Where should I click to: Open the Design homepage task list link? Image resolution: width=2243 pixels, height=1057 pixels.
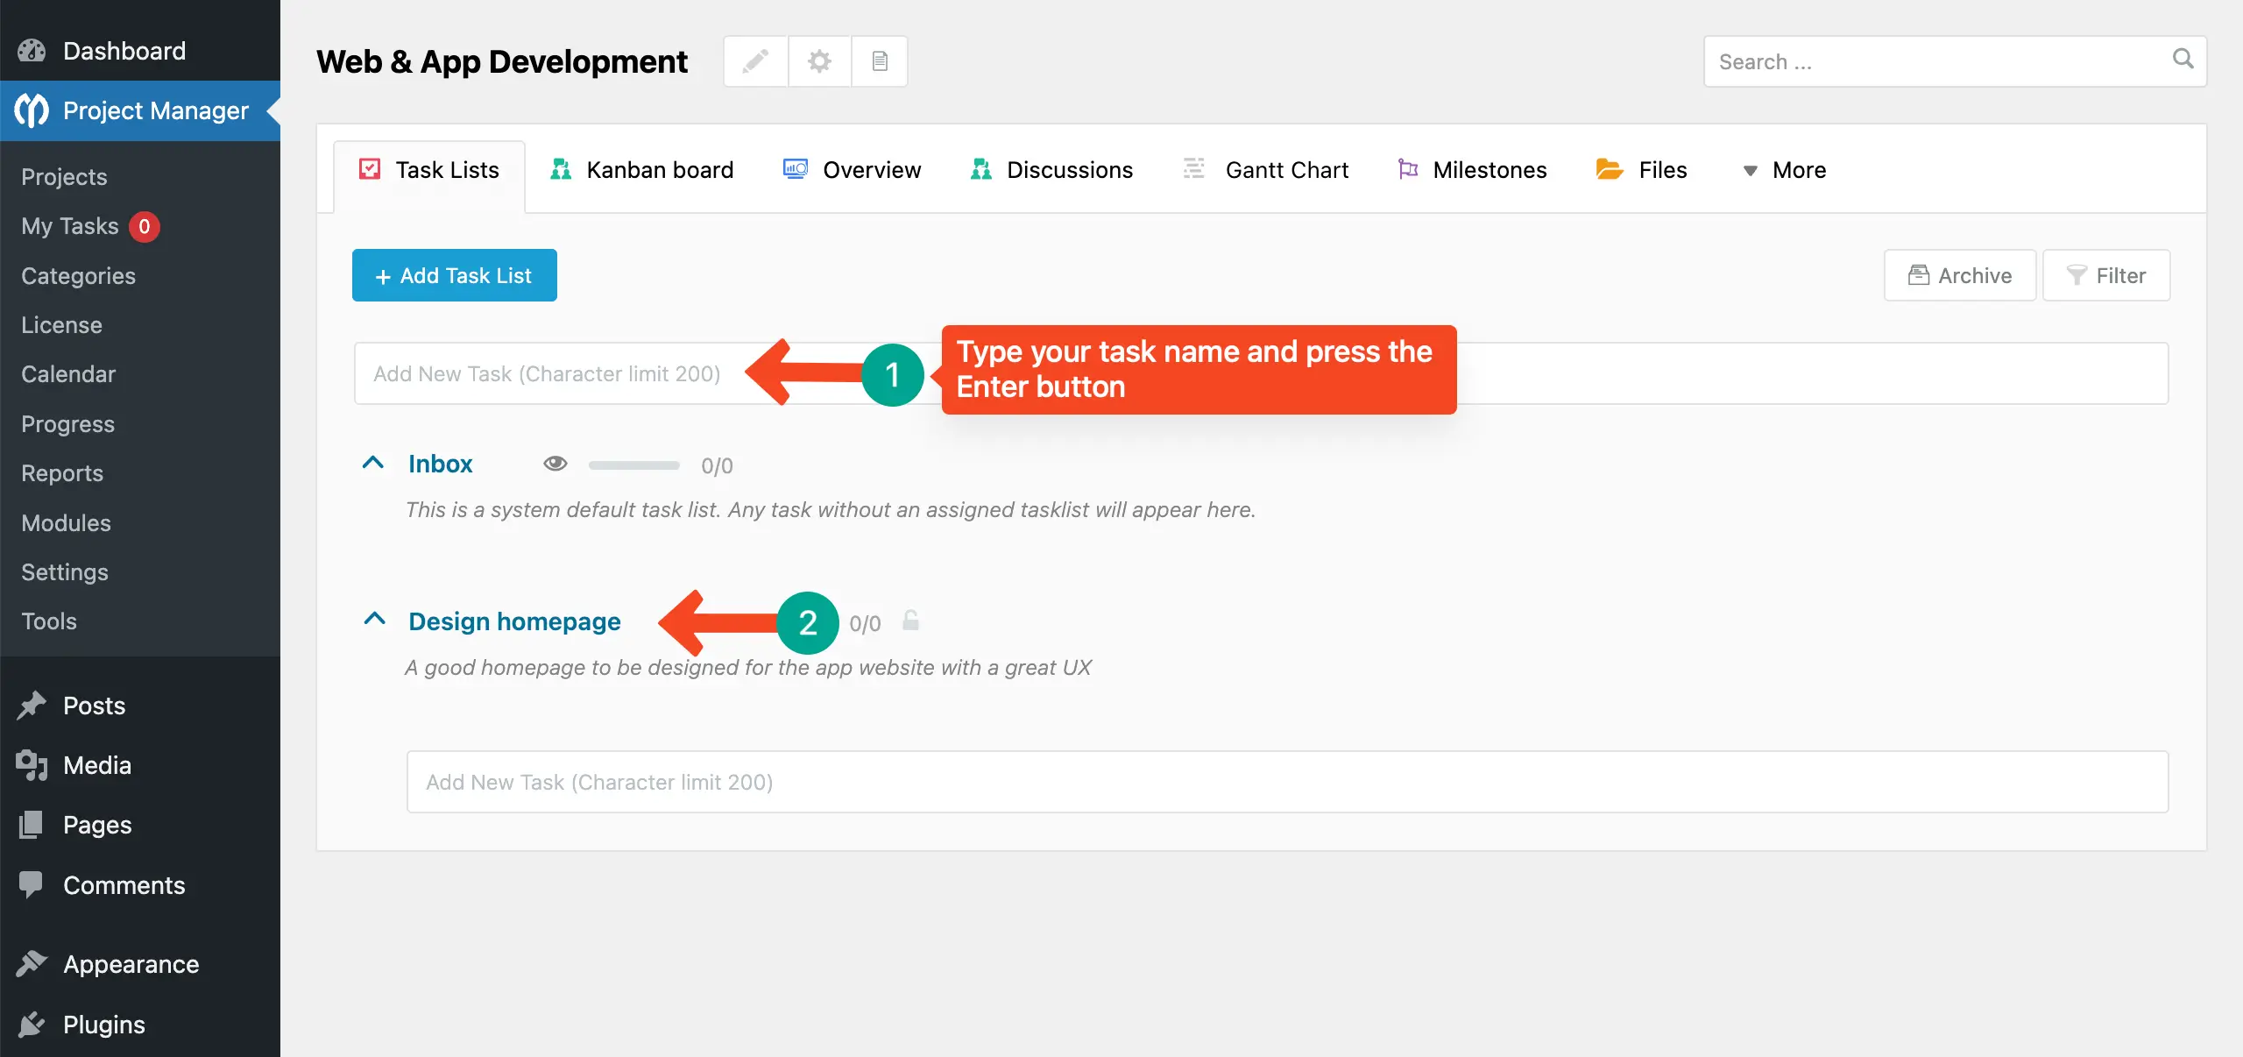tap(514, 621)
